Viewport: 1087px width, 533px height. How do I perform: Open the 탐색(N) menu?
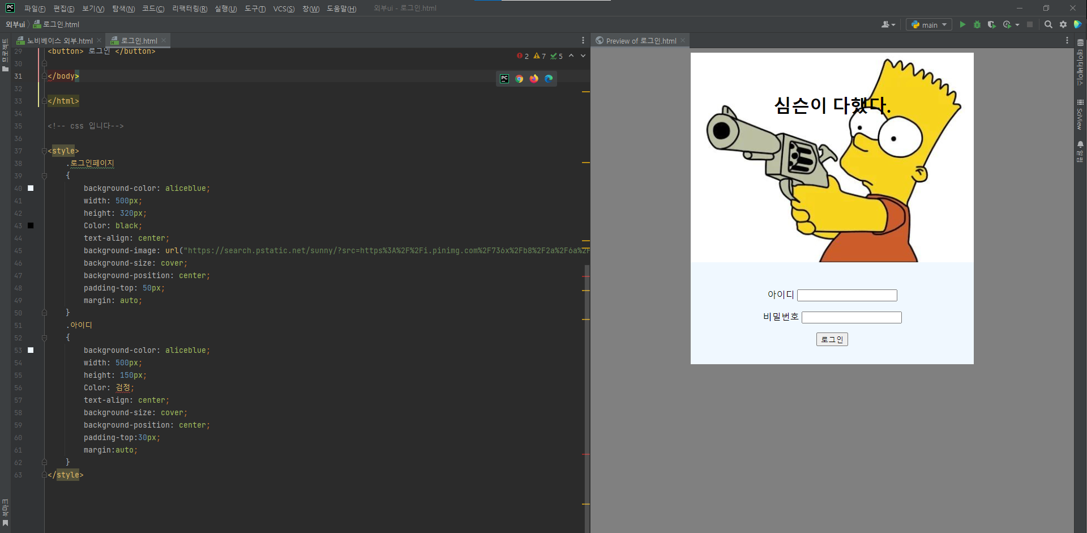pos(123,8)
